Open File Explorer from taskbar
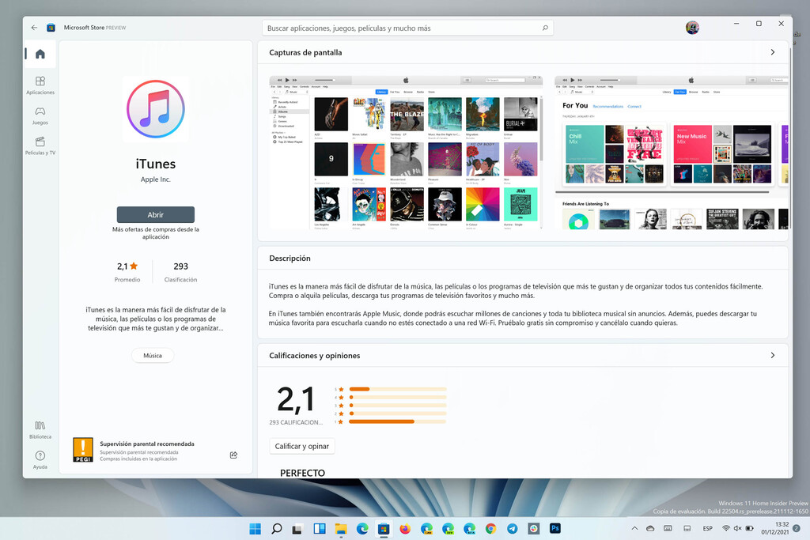This screenshot has width=810, height=540. click(x=340, y=529)
